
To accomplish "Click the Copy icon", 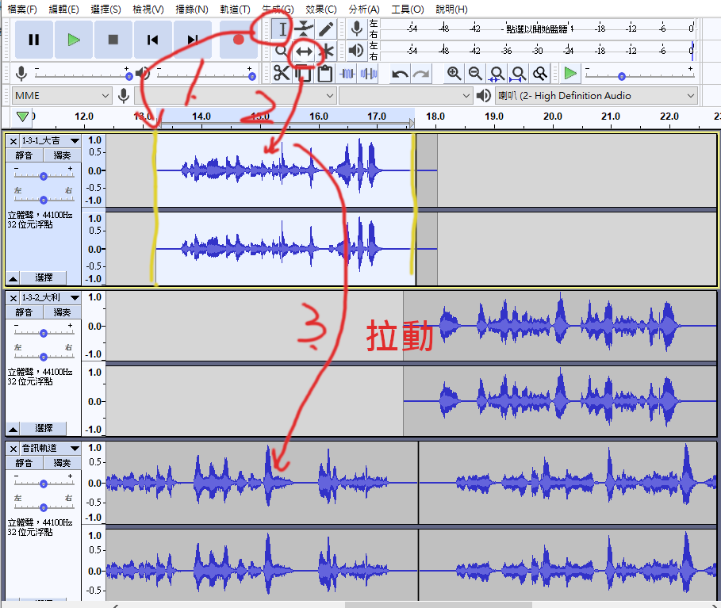I will click(303, 73).
